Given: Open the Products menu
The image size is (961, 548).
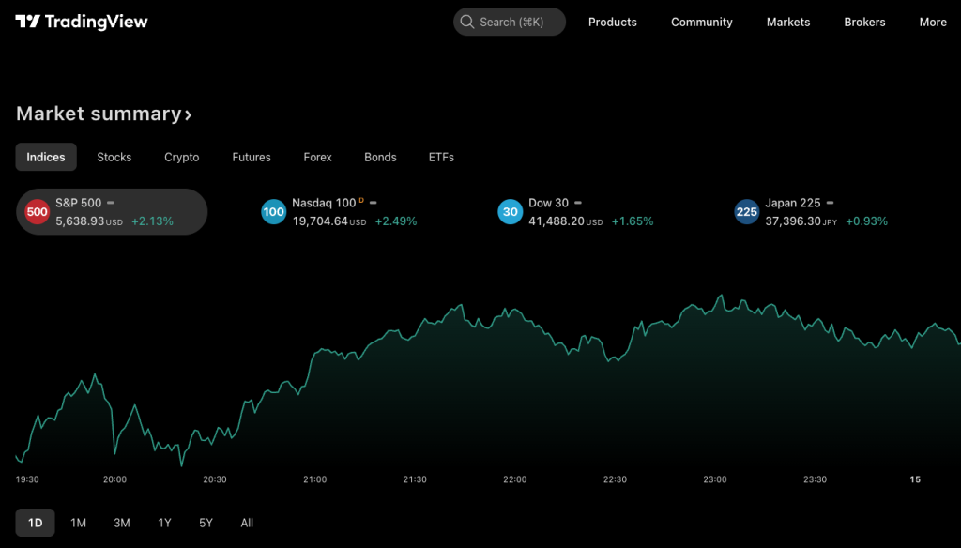Looking at the screenshot, I should click(612, 23).
